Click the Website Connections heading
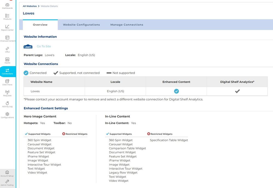Screen dimensions: 273x188 point(41,64)
